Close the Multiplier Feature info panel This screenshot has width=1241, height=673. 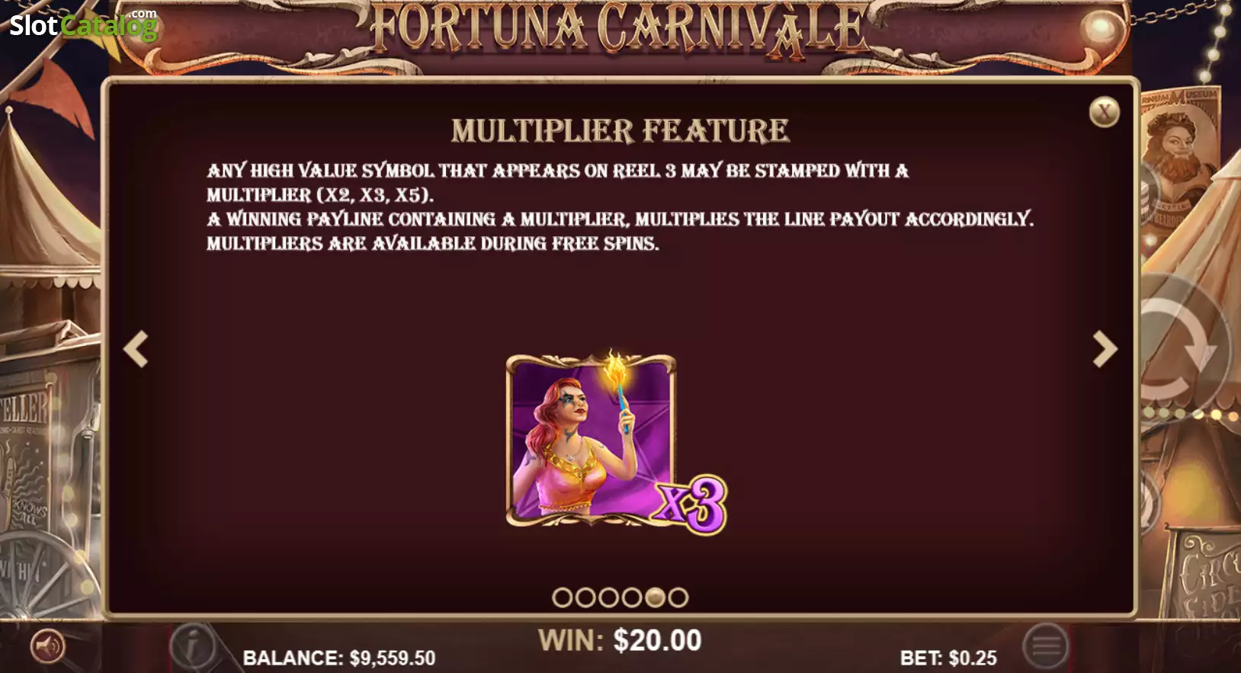pos(1104,112)
